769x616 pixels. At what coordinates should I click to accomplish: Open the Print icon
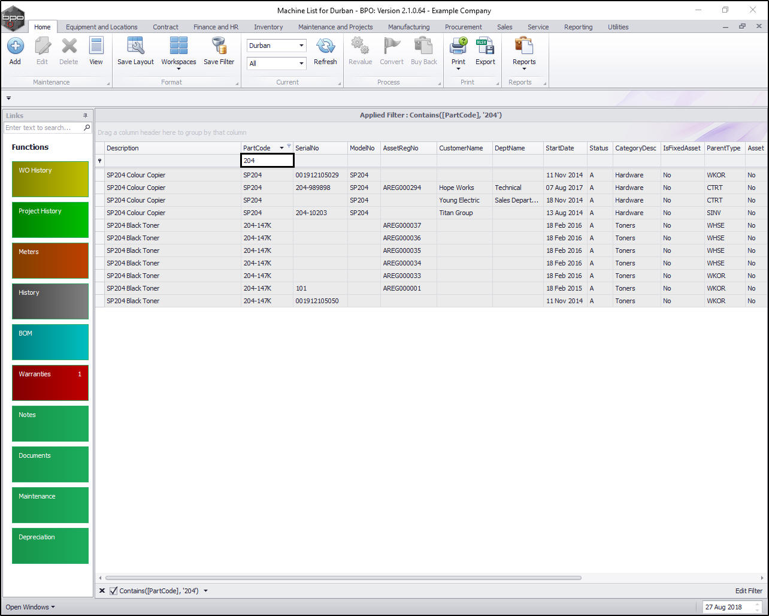pyautogui.click(x=458, y=46)
